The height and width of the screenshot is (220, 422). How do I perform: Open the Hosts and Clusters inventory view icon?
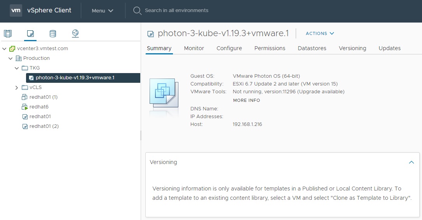tap(8, 34)
